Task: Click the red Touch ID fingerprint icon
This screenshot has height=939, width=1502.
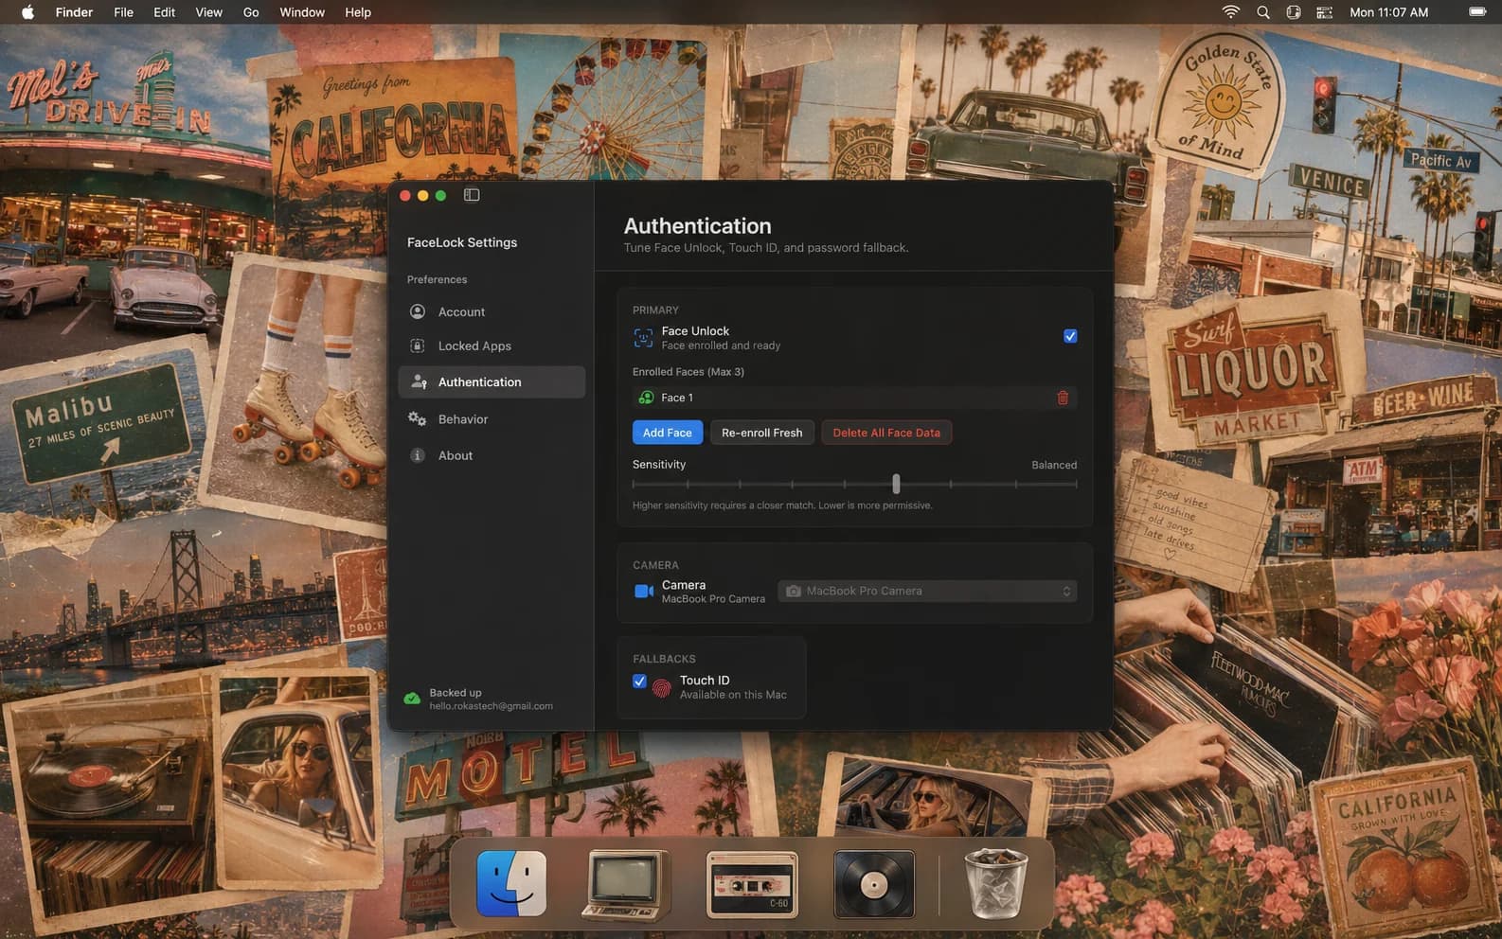Action: click(662, 687)
